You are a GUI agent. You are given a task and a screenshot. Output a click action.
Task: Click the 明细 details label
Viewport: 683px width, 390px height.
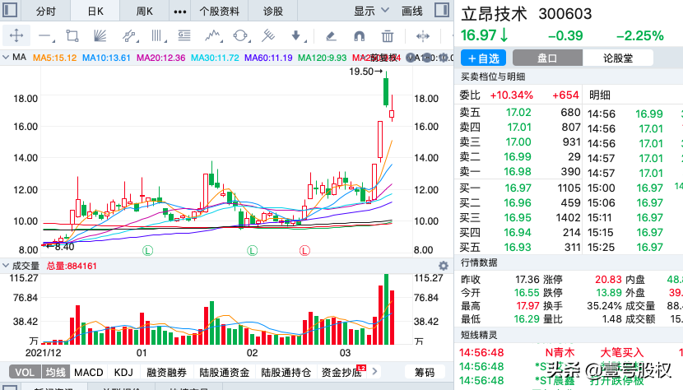point(599,95)
